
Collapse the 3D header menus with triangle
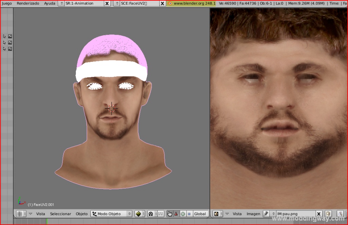pos(31,214)
